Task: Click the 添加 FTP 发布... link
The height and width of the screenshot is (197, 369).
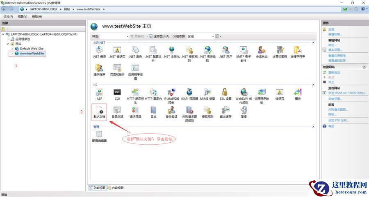Action: (338, 120)
